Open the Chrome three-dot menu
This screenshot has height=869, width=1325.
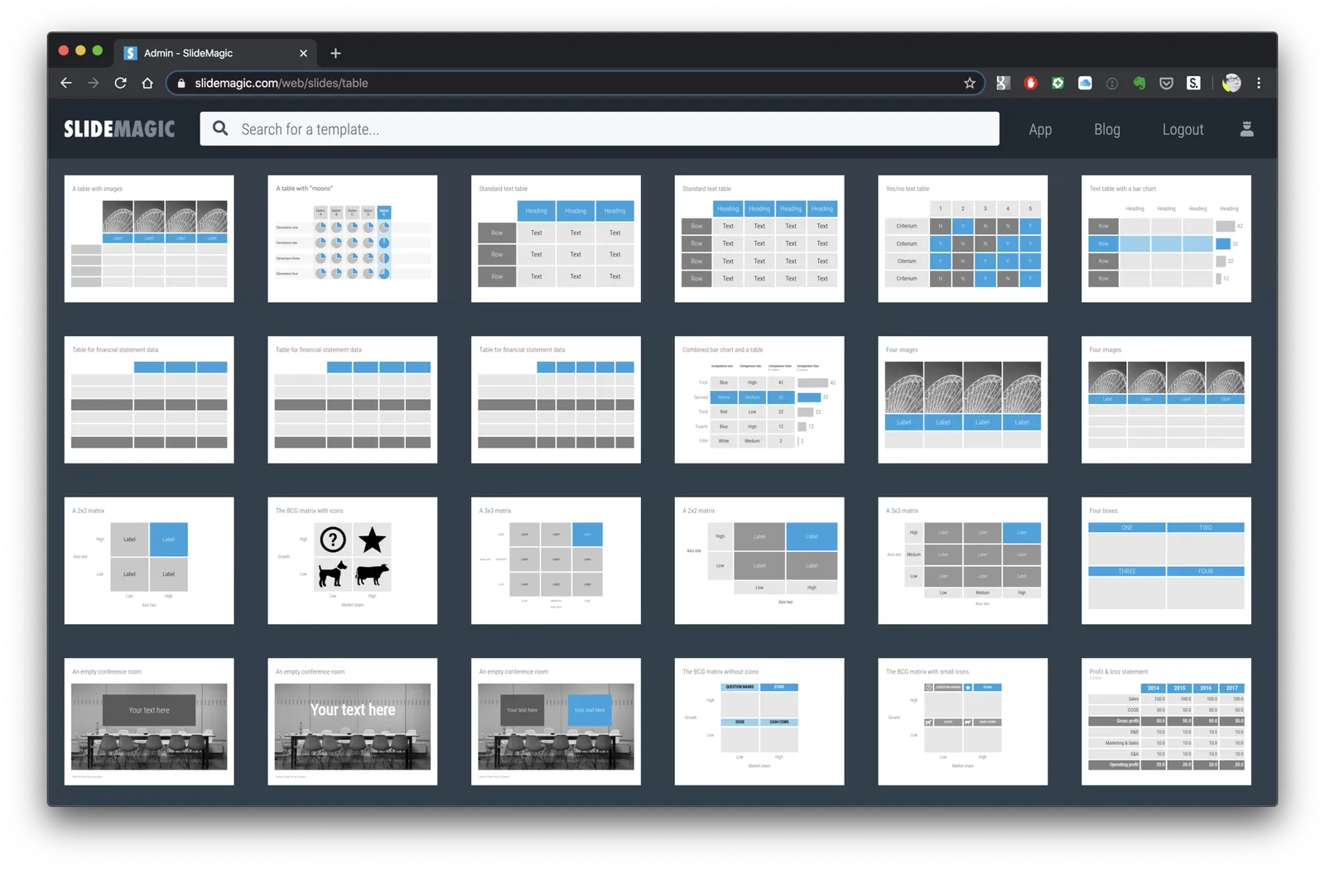pyautogui.click(x=1259, y=83)
